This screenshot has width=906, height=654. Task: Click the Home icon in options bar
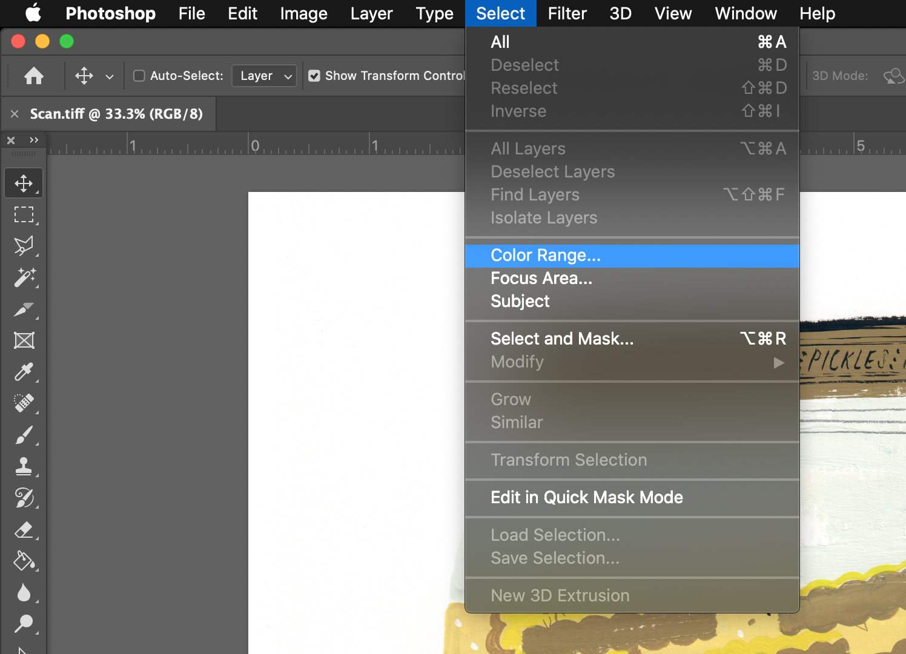34,76
